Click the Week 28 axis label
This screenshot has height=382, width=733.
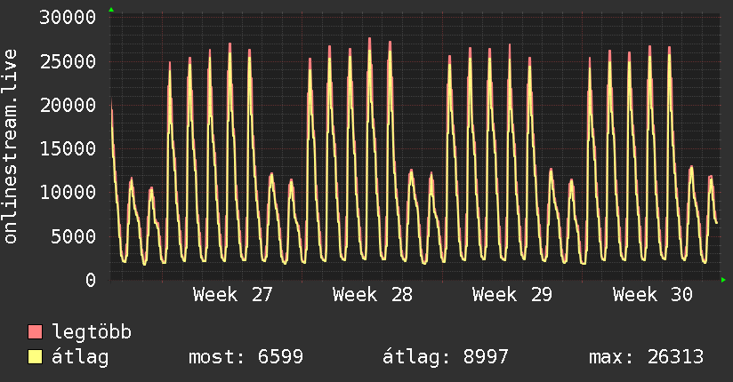[x=372, y=295]
